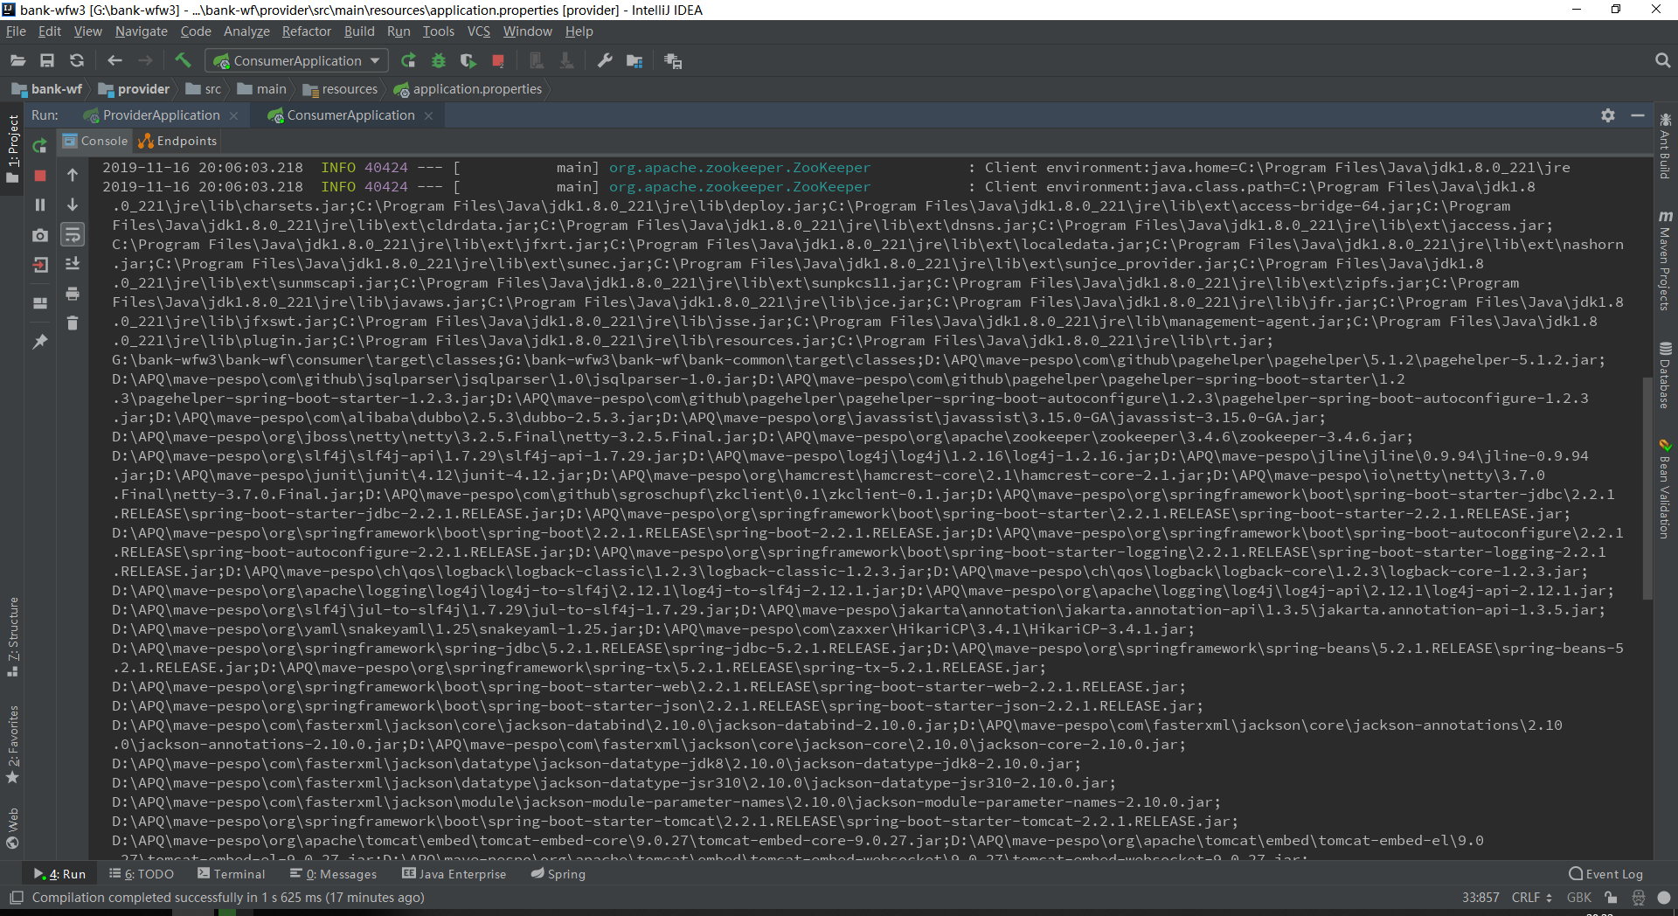Viewport: 1678px width, 916px height.
Task: Open the 6: TODO tool window
Action: click(x=142, y=874)
